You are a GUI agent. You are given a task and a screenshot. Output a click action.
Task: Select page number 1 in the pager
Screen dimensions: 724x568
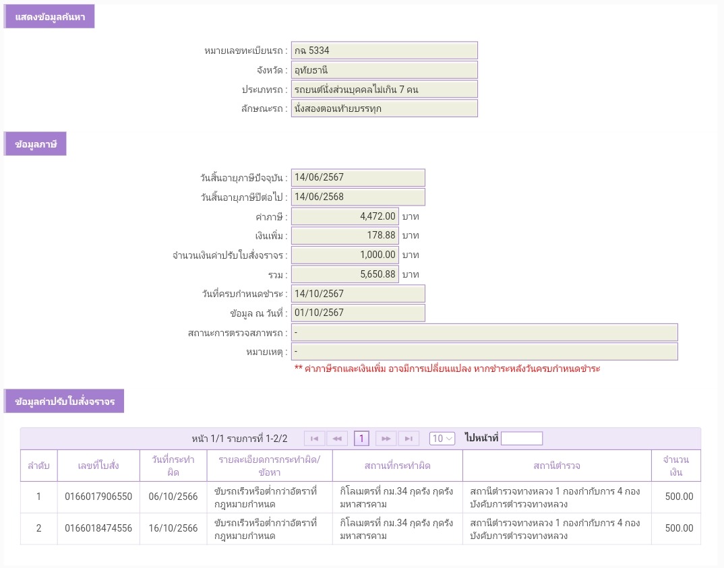click(x=361, y=439)
